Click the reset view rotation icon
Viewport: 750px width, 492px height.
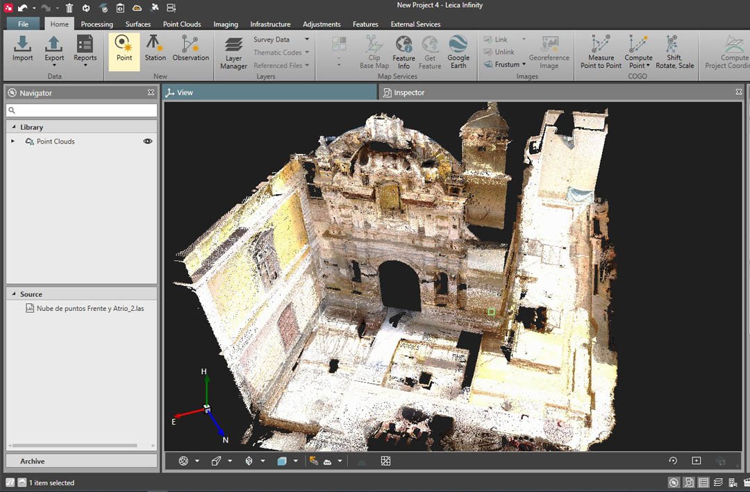point(673,461)
